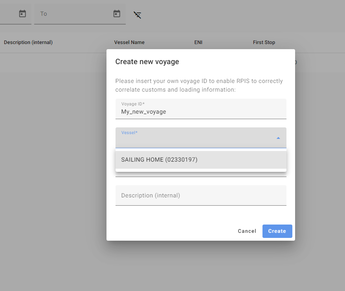This screenshot has width=345, height=291.
Task: Click the Vessel dropdown arrow
Action: 278,138
